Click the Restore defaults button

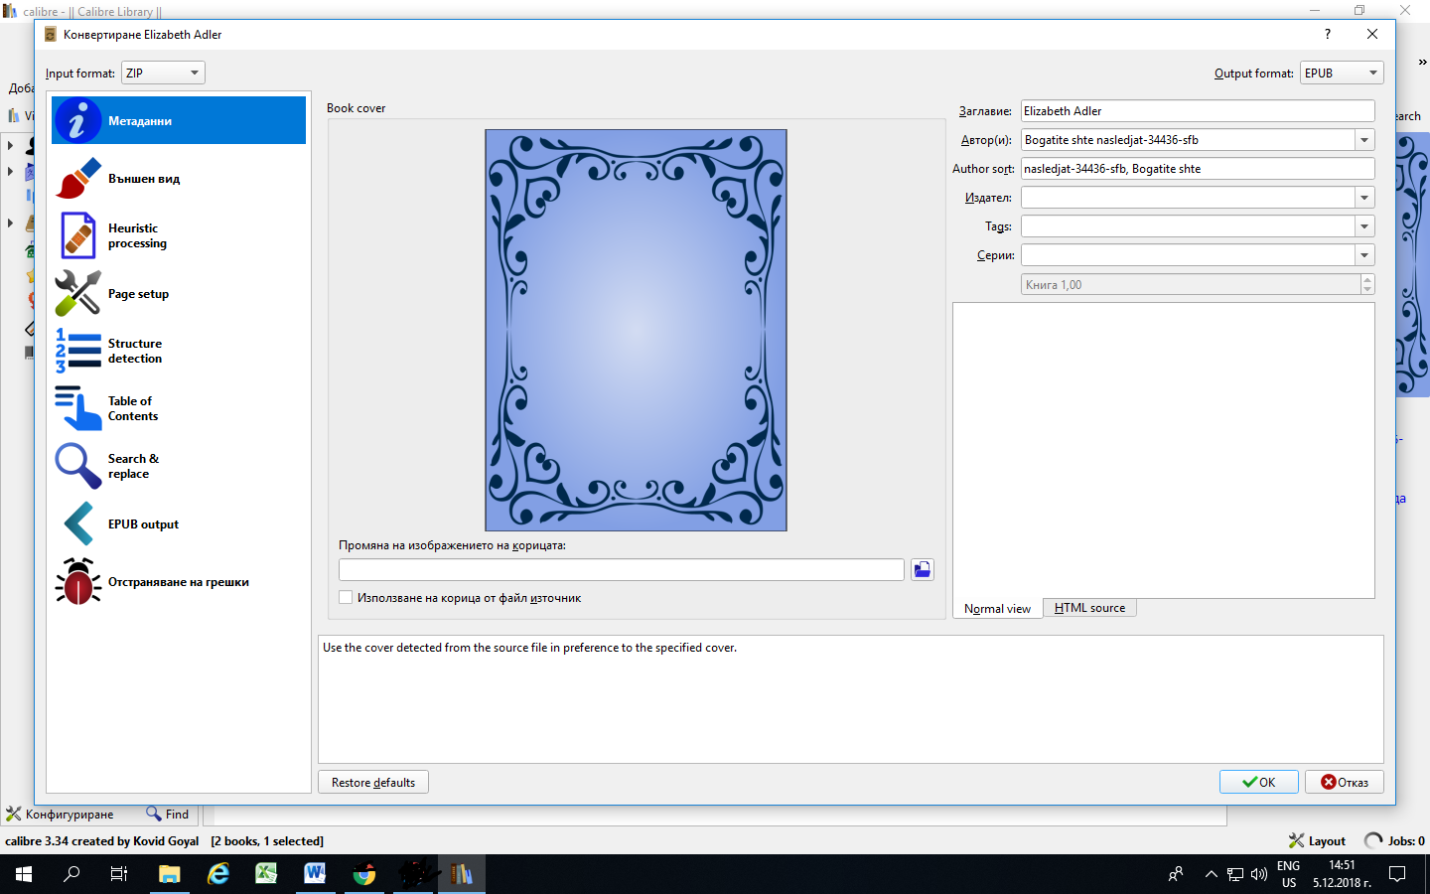(x=373, y=783)
